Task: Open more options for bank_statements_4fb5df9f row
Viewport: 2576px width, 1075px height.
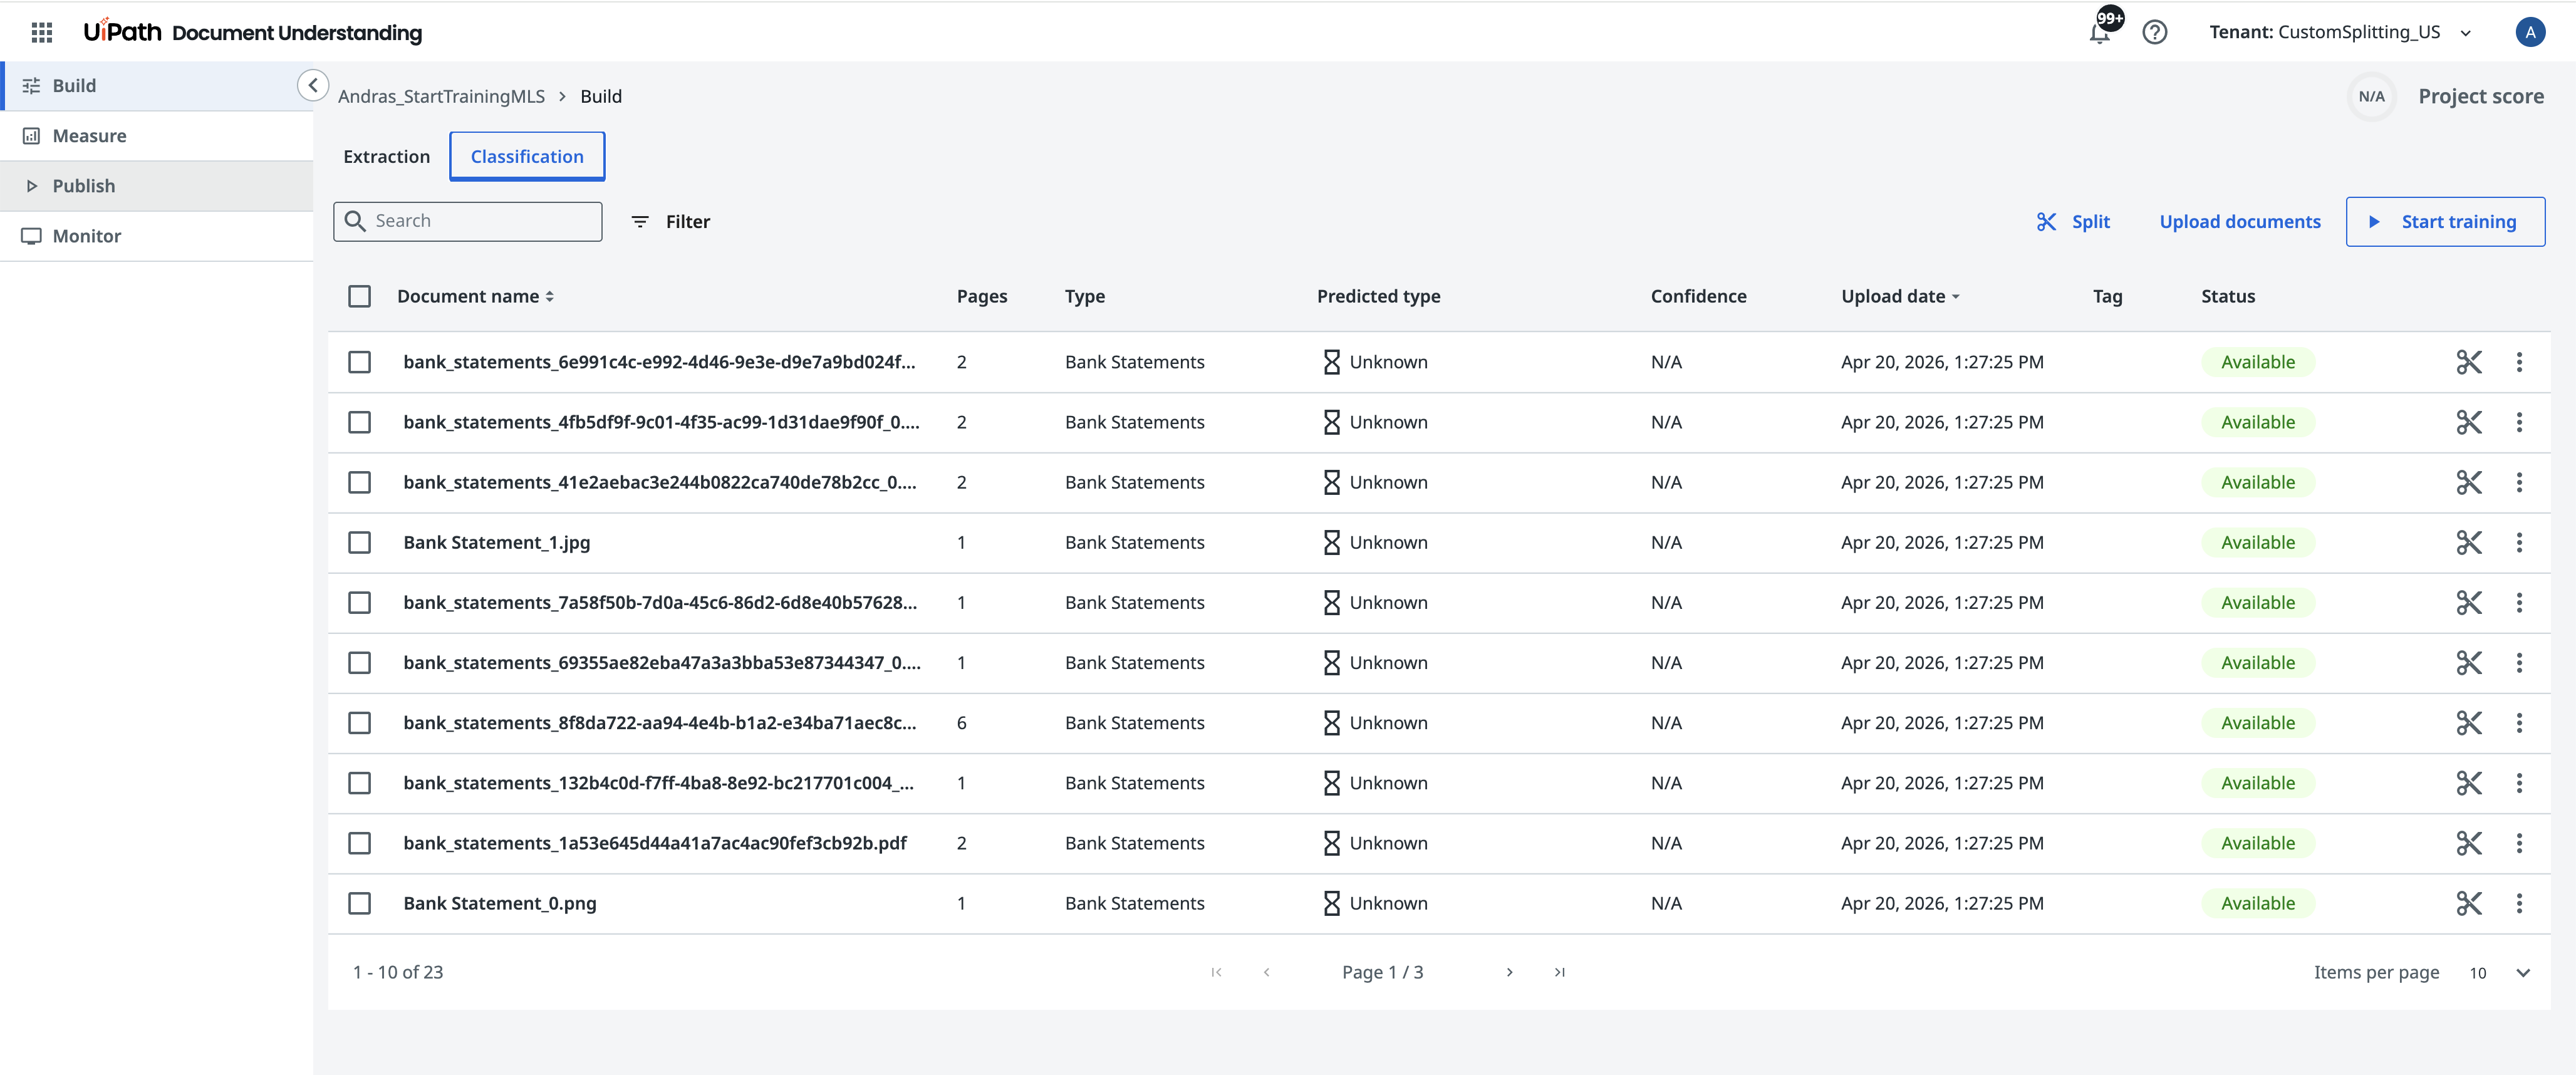Action: pyautogui.click(x=2518, y=422)
